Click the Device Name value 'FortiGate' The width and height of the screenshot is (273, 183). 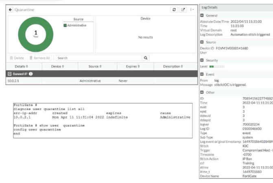pos(249,176)
